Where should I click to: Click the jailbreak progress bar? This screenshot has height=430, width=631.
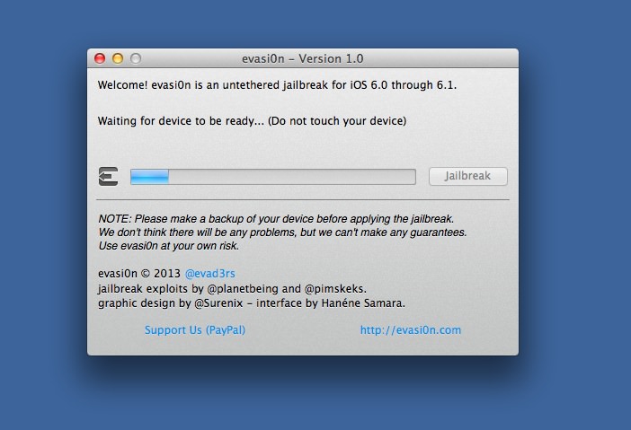pyautogui.click(x=273, y=177)
